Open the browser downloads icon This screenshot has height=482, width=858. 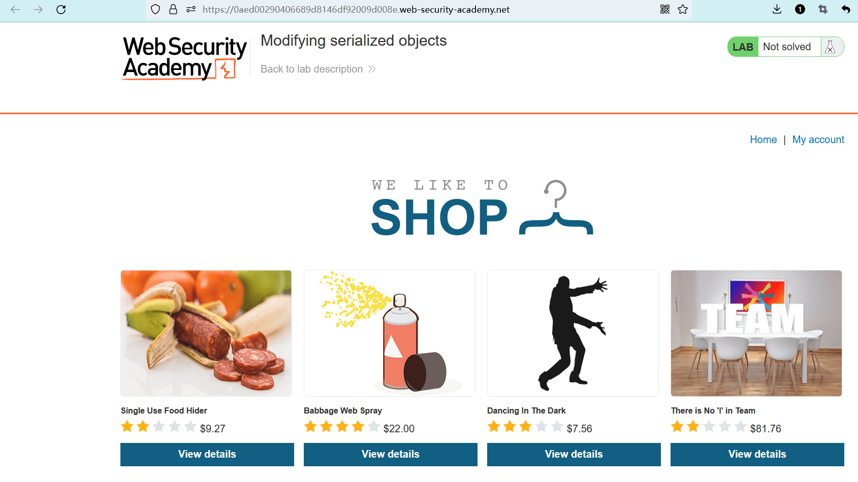point(777,10)
